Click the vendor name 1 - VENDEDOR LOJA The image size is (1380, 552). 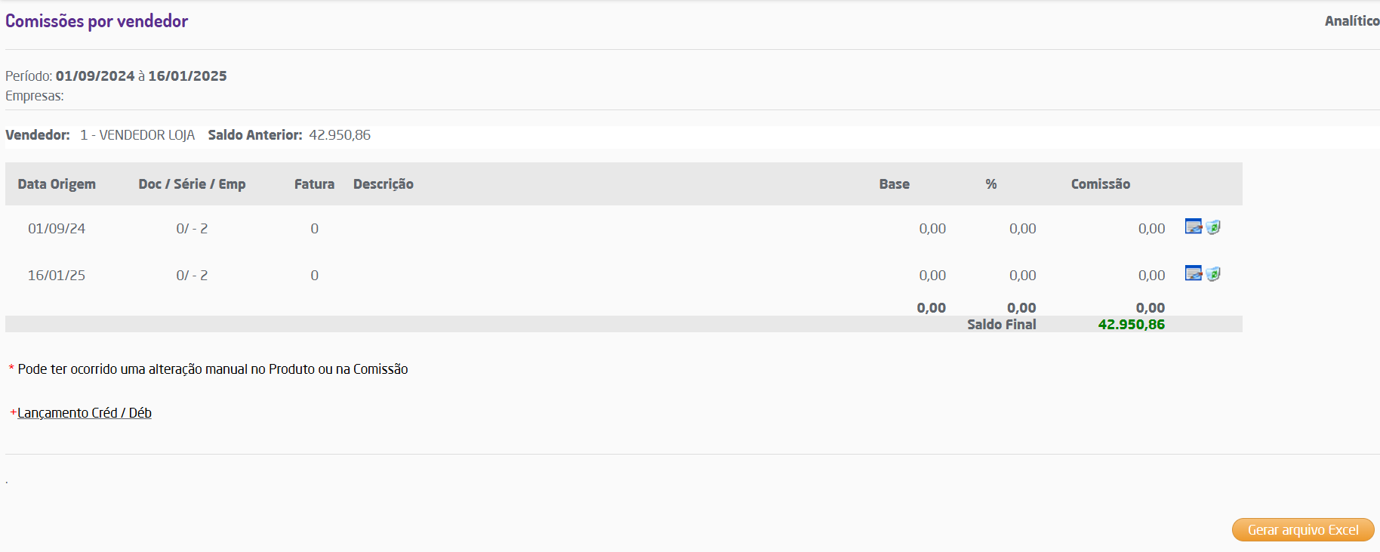pyautogui.click(x=137, y=135)
